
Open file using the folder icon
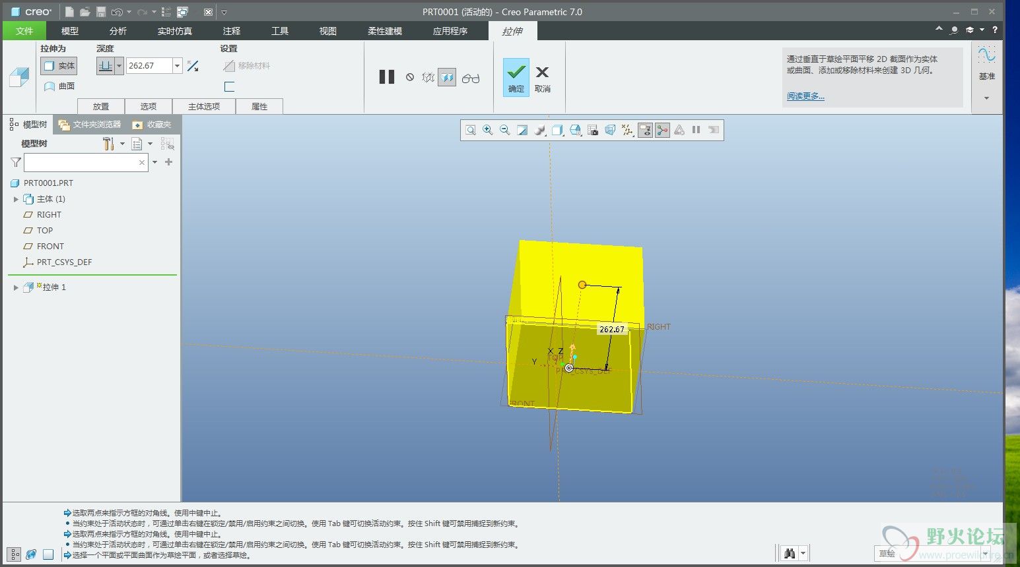pyautogui.click(x=85, y=12)
